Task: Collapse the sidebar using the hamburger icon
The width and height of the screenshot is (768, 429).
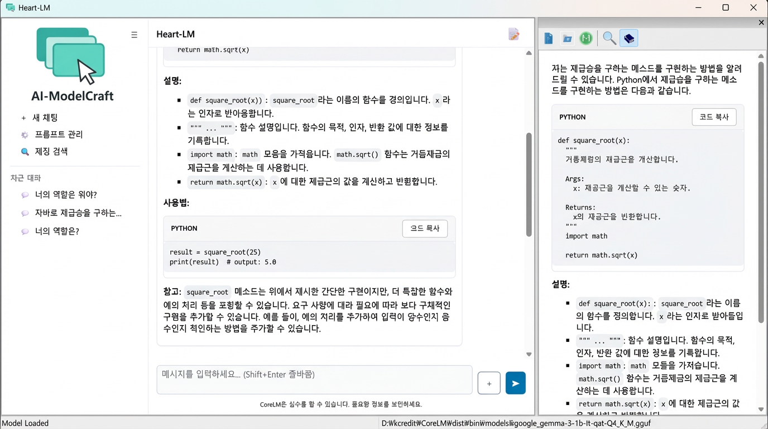Action: [x=134, y=35]
